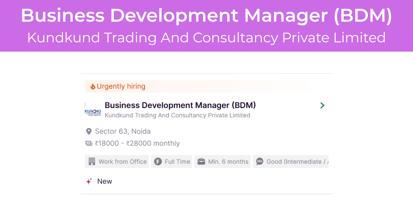The image size is (413, 216).
Task: Click the Kundkund Trading company name under the job title
Action: [177, 115]
